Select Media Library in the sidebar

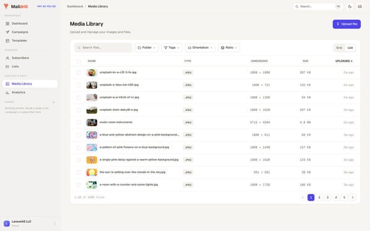(30, 84)
